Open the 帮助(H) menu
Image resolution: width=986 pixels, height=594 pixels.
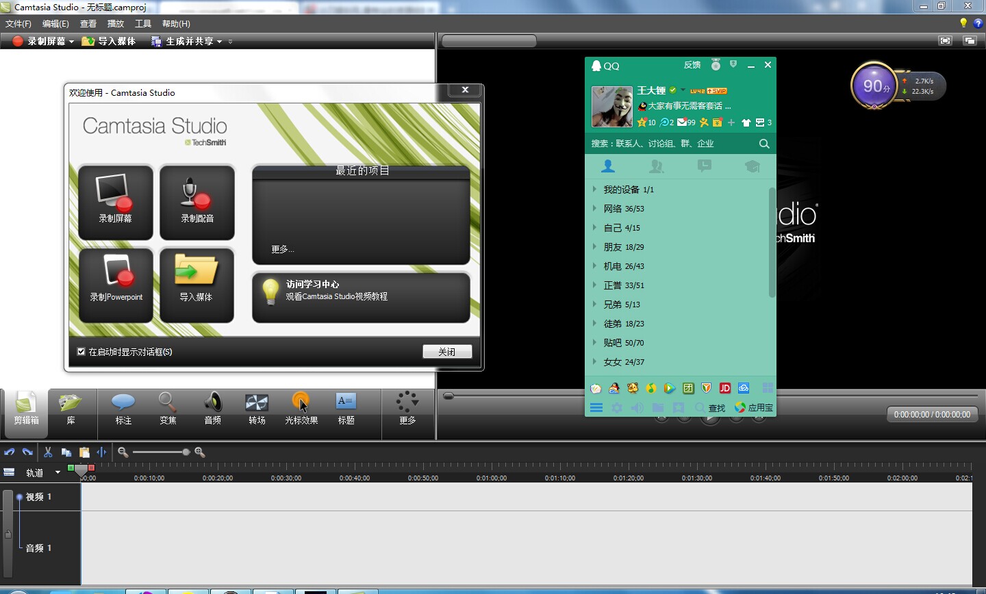[176, 23]
